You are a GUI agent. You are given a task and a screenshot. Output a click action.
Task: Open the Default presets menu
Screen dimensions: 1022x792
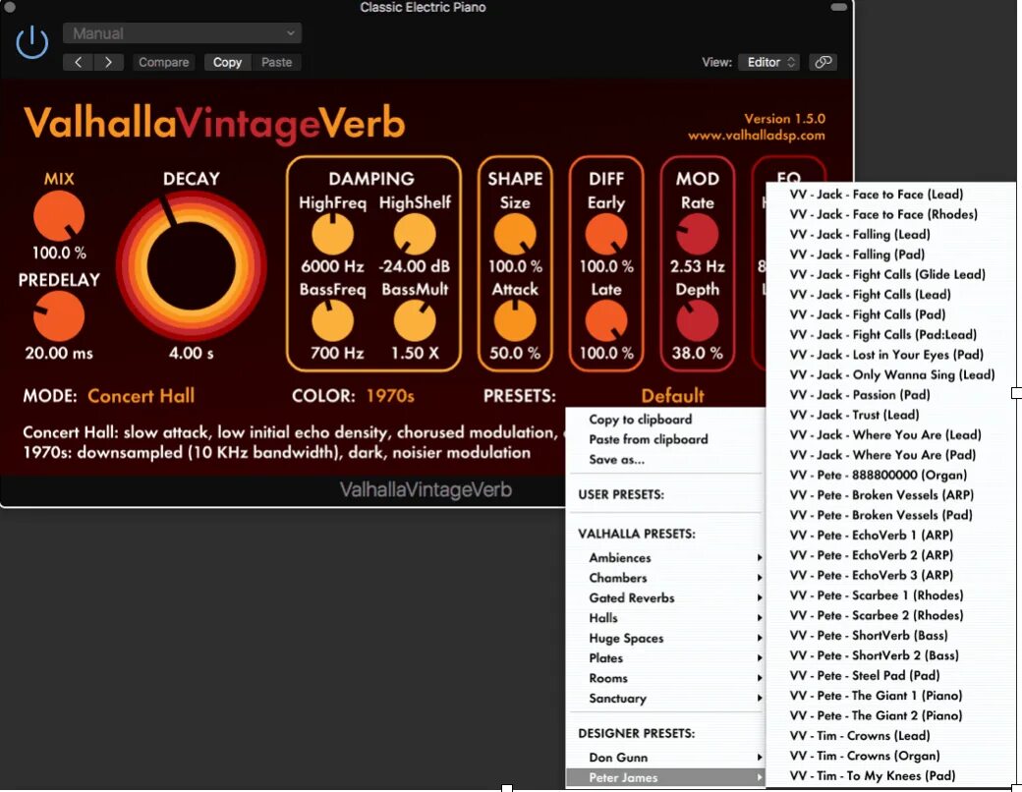pyautogui.click(x=672, y=396)
